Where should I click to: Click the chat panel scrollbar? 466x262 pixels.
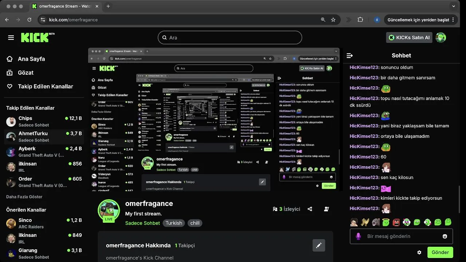(460, 199)
